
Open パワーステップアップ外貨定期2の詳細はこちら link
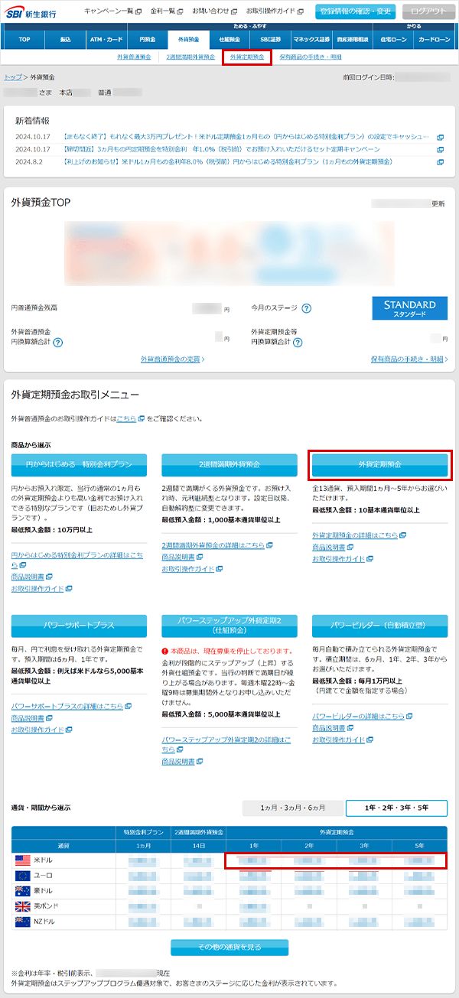point(226,744)
